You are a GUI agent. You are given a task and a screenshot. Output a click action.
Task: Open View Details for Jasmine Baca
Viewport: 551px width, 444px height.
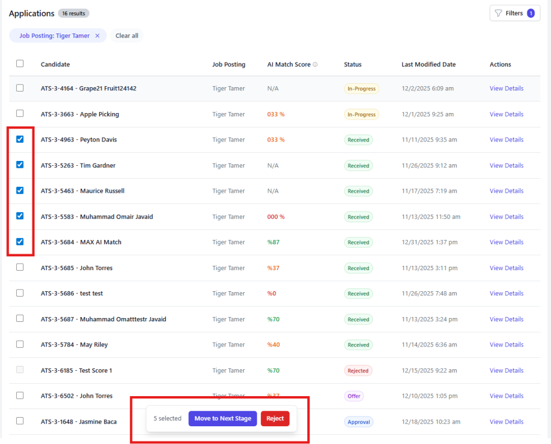pos(506,422)
